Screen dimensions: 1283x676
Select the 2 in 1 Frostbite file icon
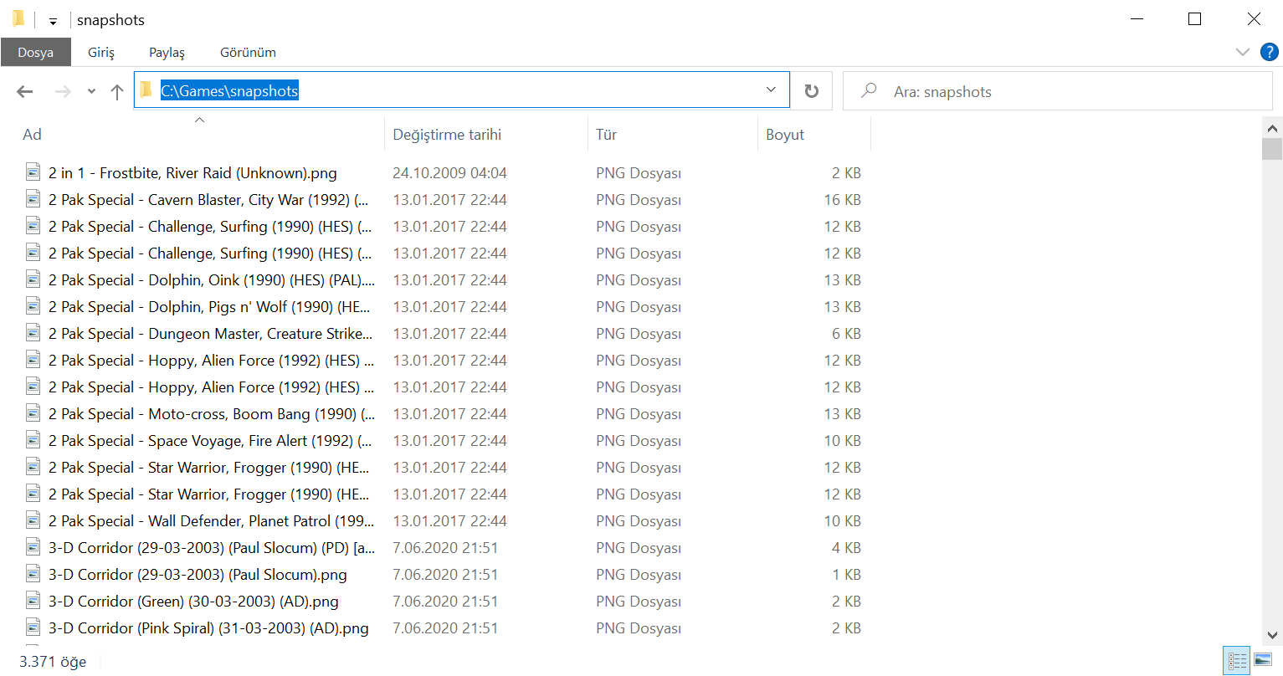click(x=33, y=172)
